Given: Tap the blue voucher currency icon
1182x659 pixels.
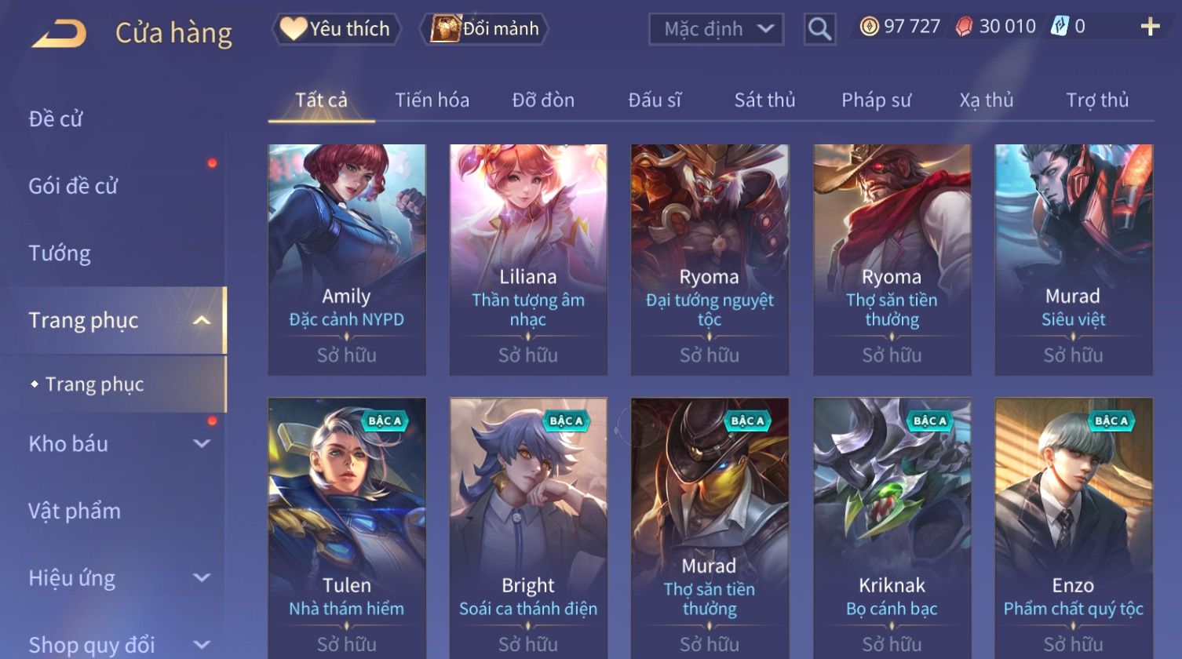Looking at the screenshot, I should click(1060, 27).
